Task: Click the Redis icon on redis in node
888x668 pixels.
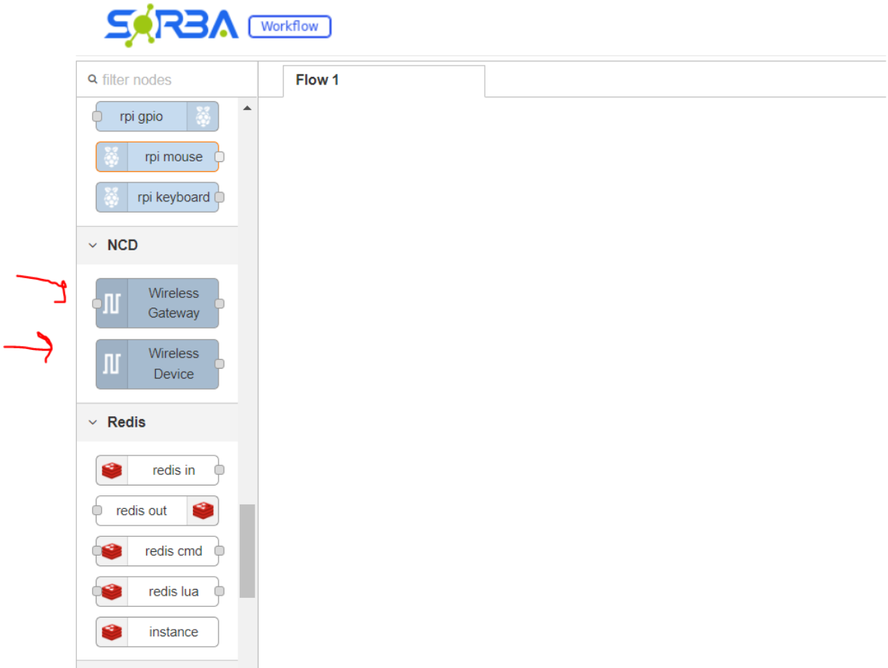Action: pos(112,470)
